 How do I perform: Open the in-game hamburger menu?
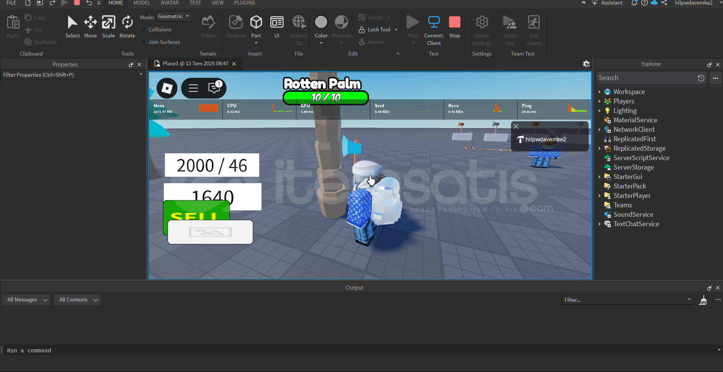click(193, 88)
